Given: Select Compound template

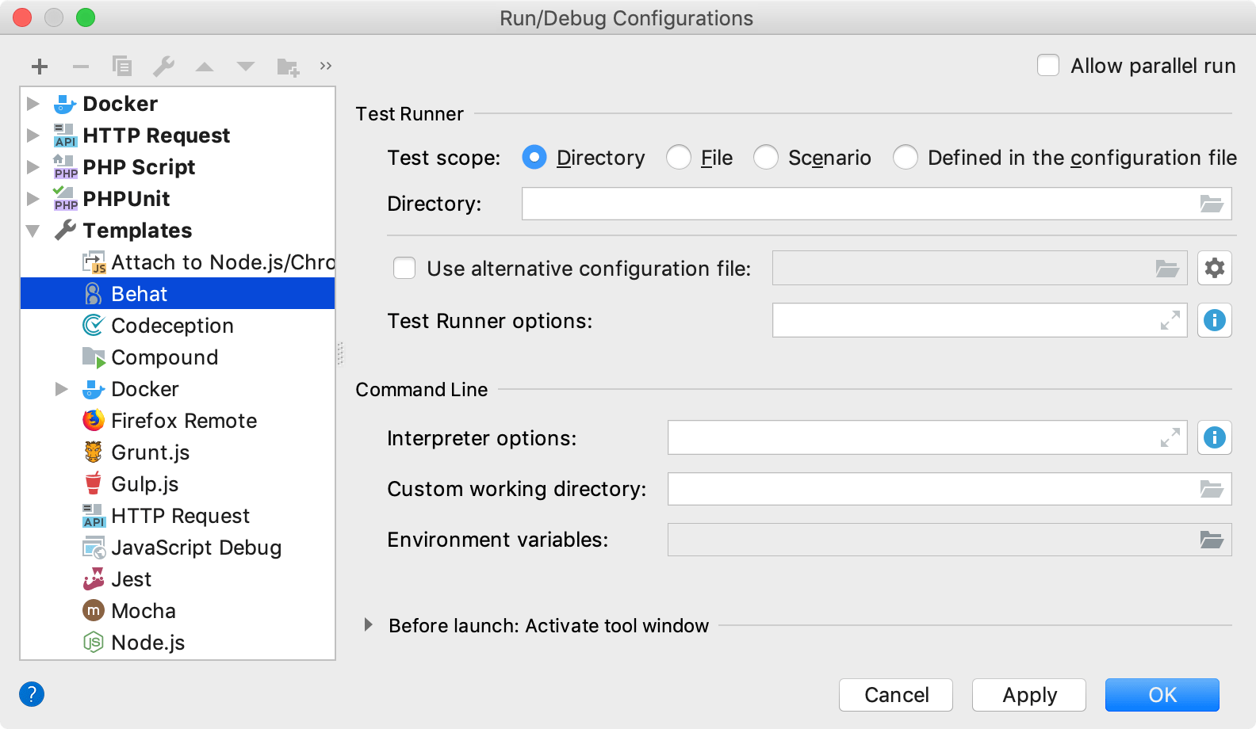Looking at the screenshot, I should point(178,357).
